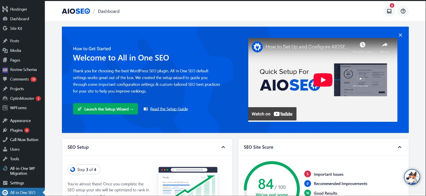Viewport: 426px width, 196px height.
Task: Open Settings in the sidebar
Action: [x=22, y=183]
